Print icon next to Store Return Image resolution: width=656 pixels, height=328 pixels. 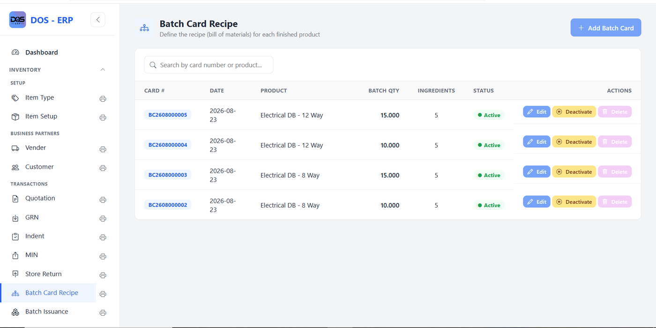pos(103,276)
